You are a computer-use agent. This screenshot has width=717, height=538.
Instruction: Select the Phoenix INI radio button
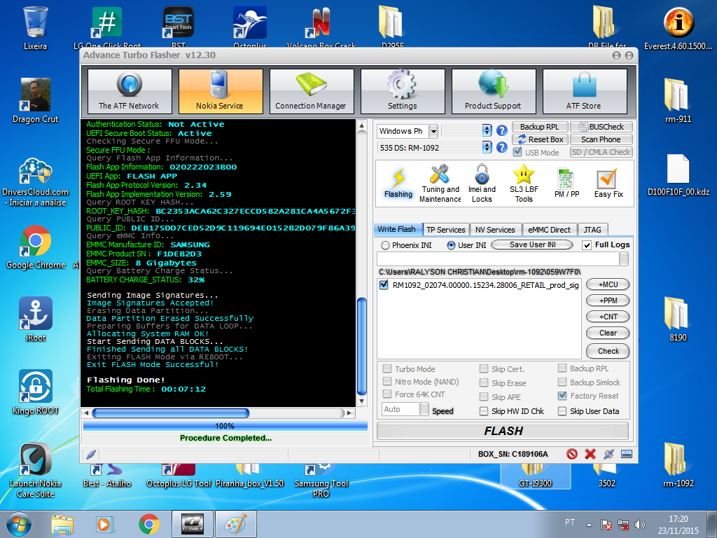pos(385,245)
